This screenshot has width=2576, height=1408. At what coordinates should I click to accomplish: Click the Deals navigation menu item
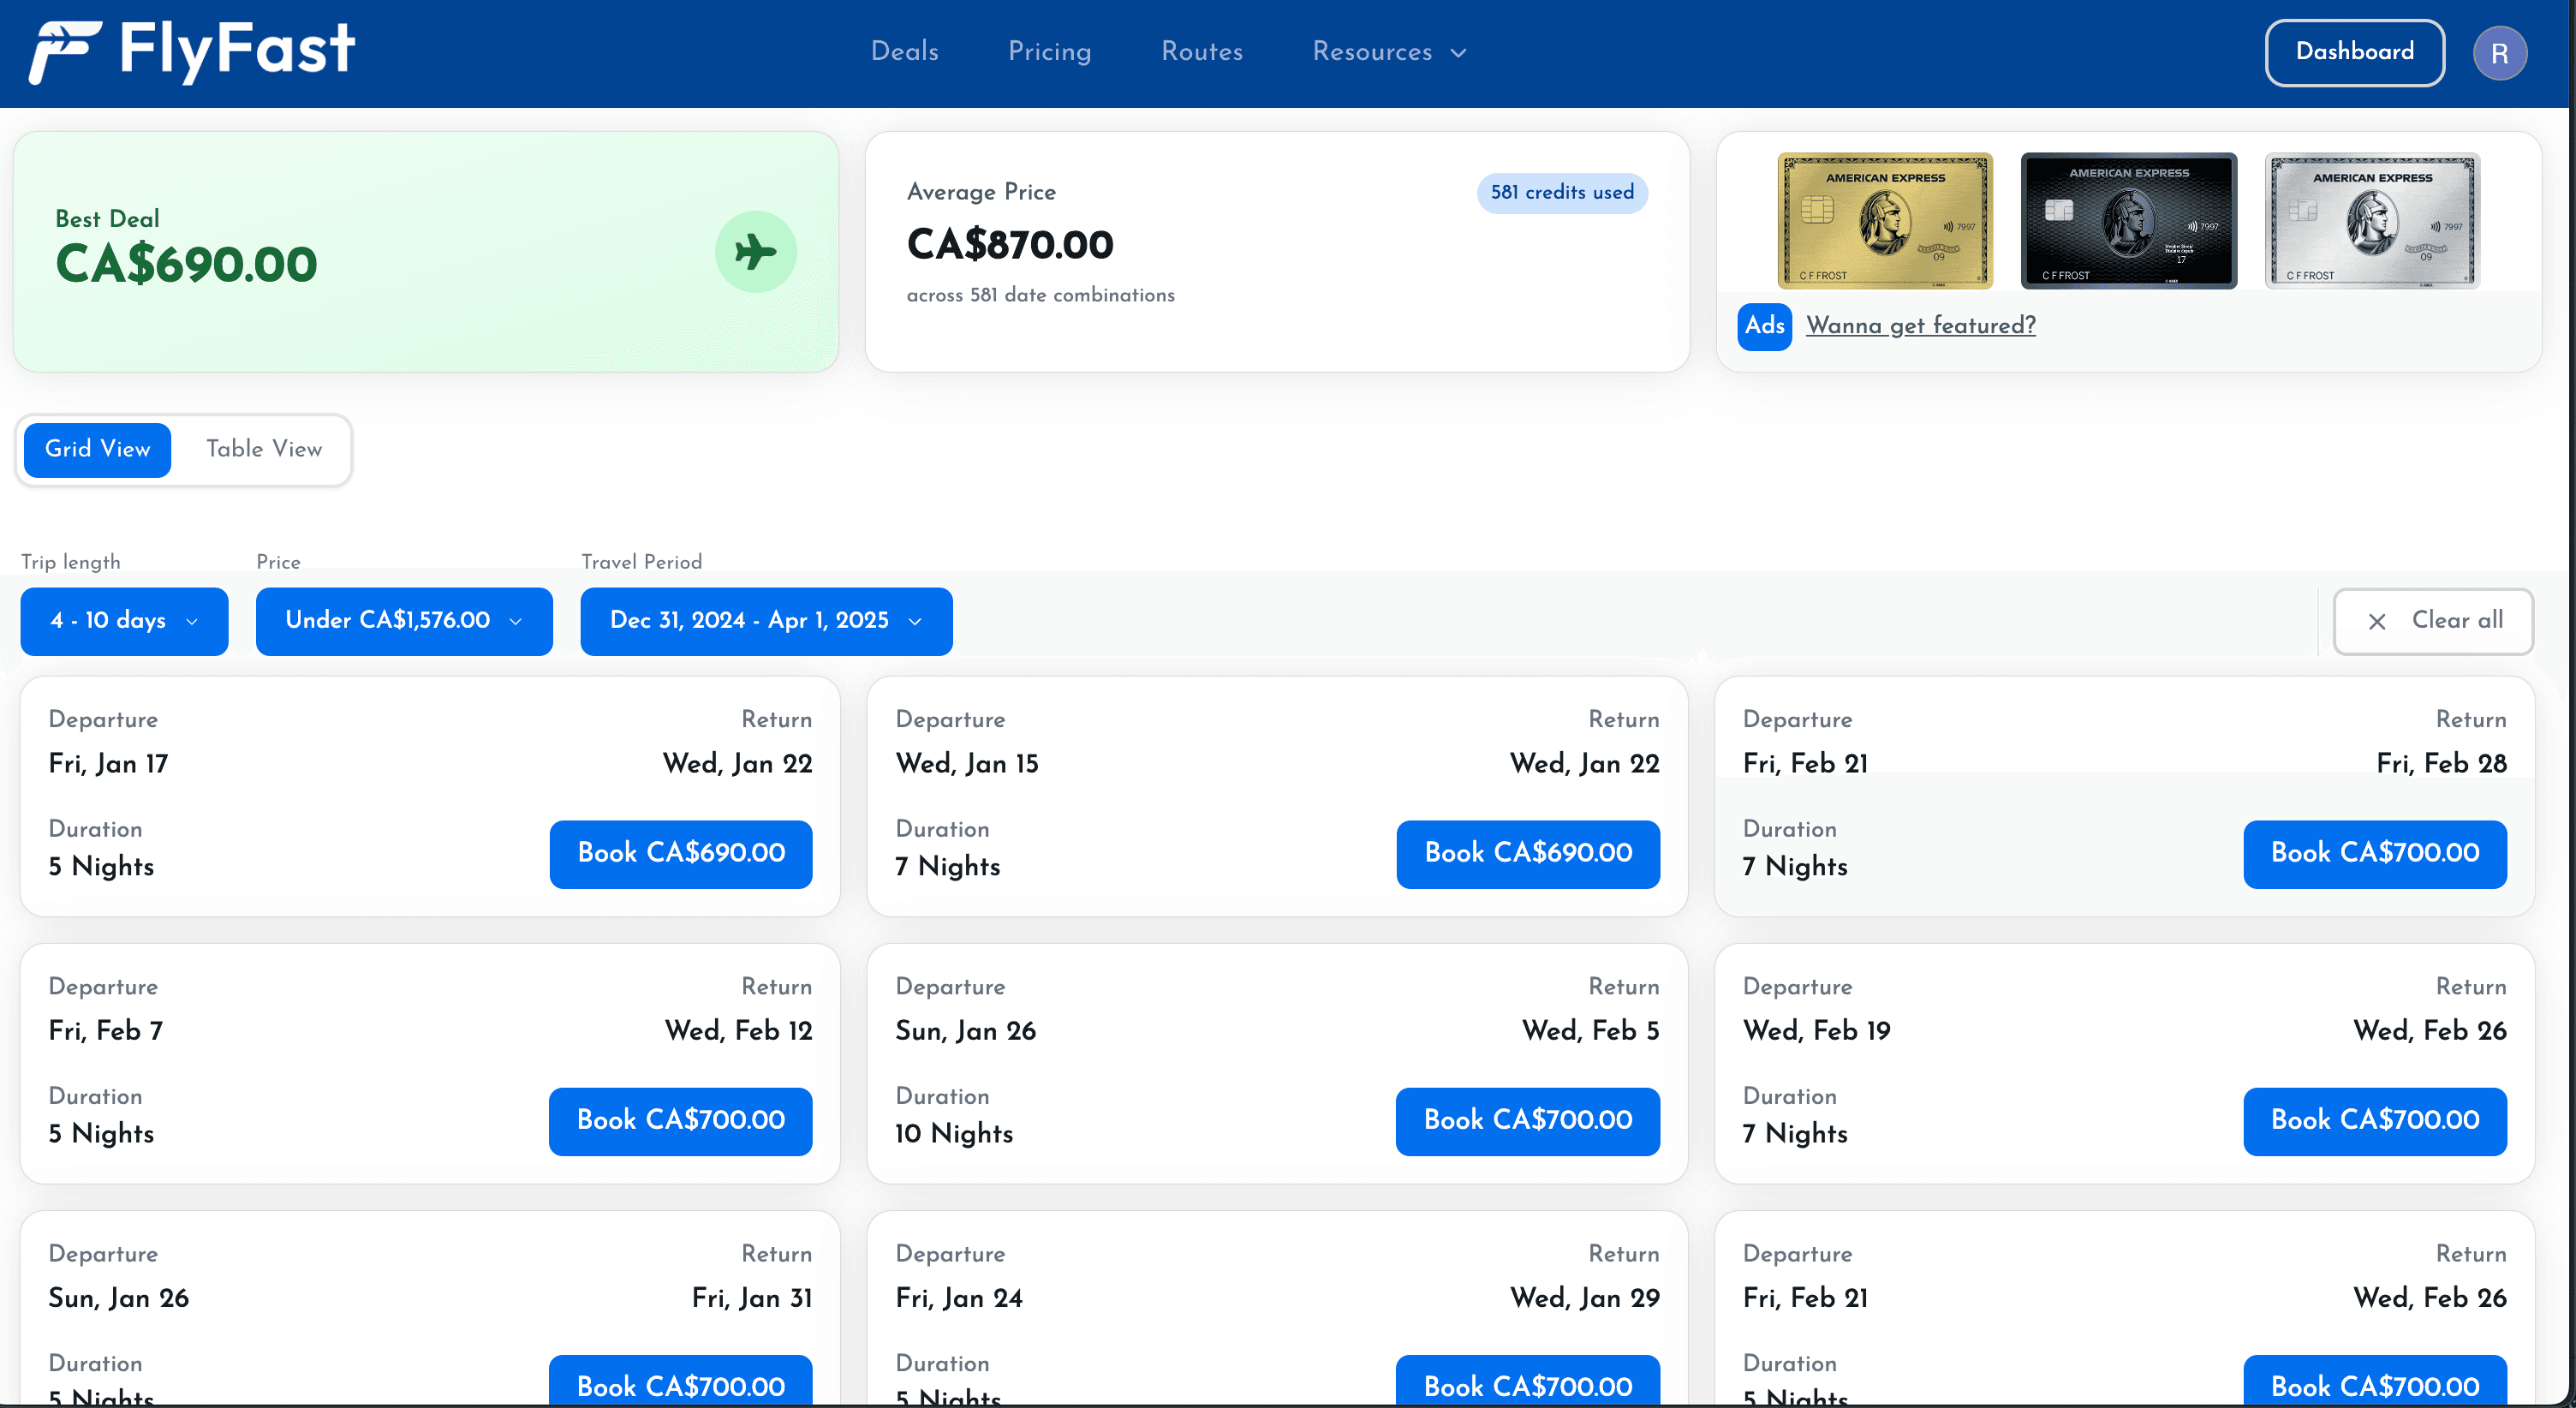(x=903, y=52)
